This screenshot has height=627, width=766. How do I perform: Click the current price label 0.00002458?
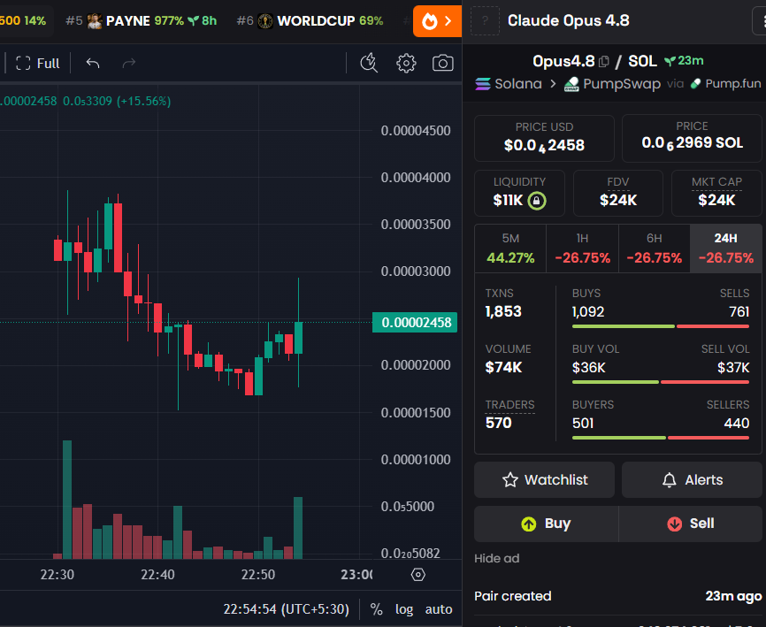(415, 322)
